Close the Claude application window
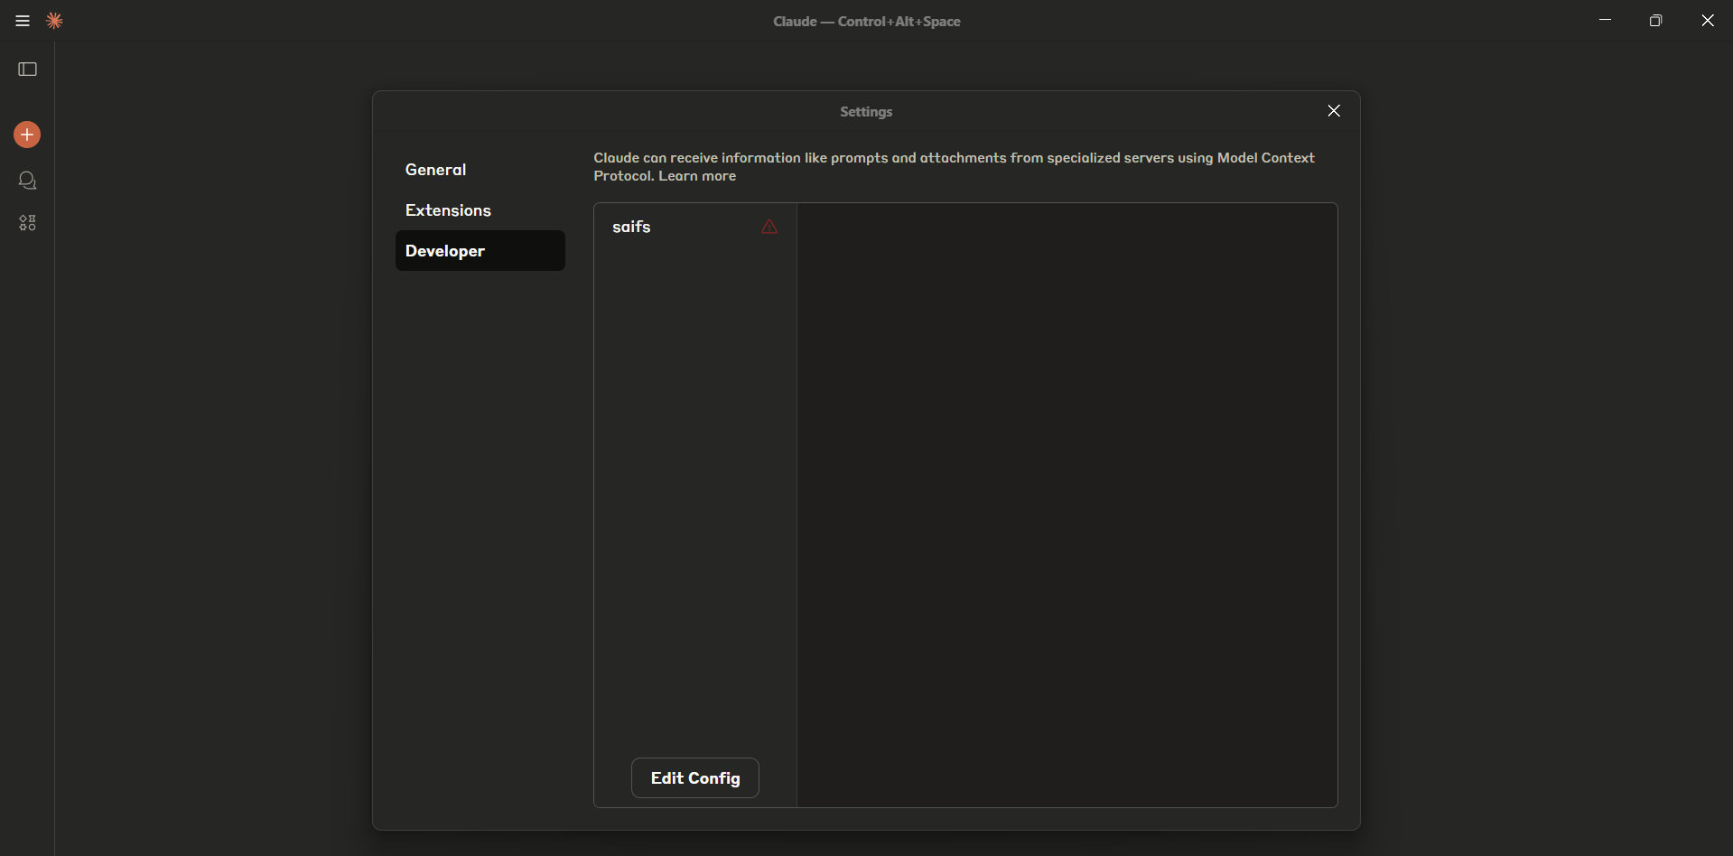Image resolution: width=1733 pixels, height=856 pixels. (1707, 20)
